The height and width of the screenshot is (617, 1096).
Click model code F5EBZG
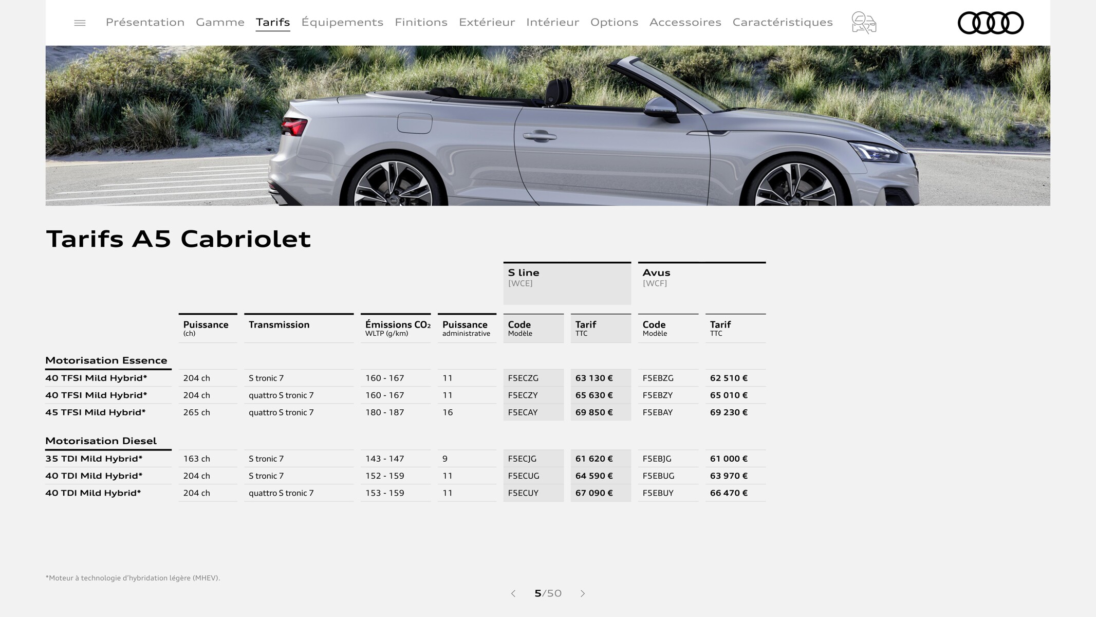coord(658,378)
